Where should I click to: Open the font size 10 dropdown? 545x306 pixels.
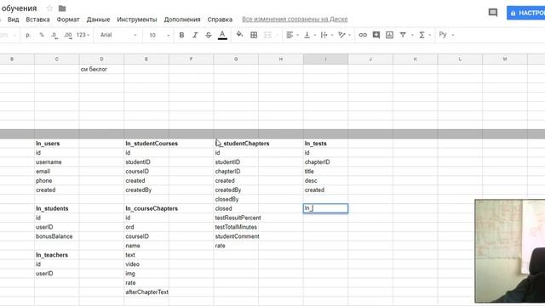click(159, 35)
